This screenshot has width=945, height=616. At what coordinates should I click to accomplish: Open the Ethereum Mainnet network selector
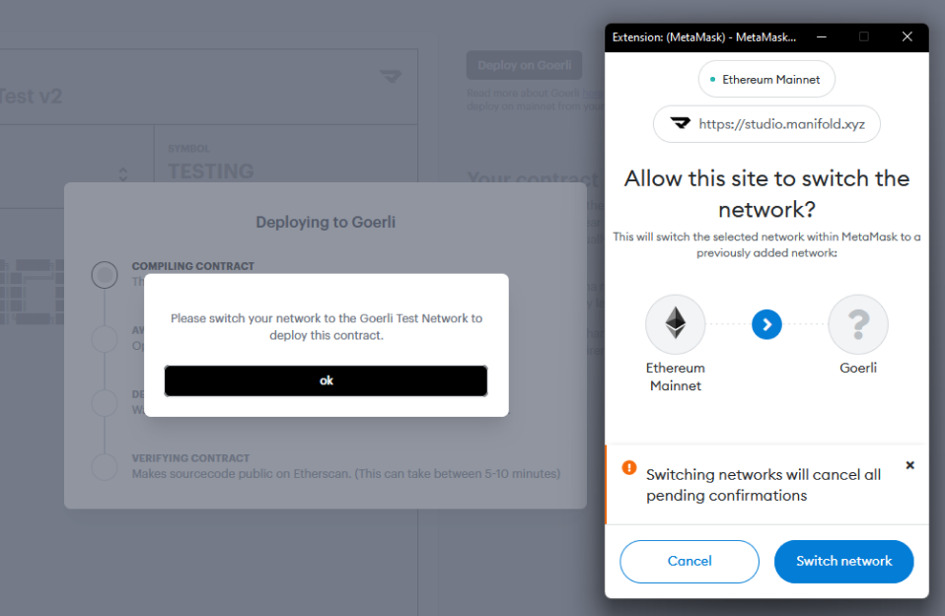click(x=766, y=79)
